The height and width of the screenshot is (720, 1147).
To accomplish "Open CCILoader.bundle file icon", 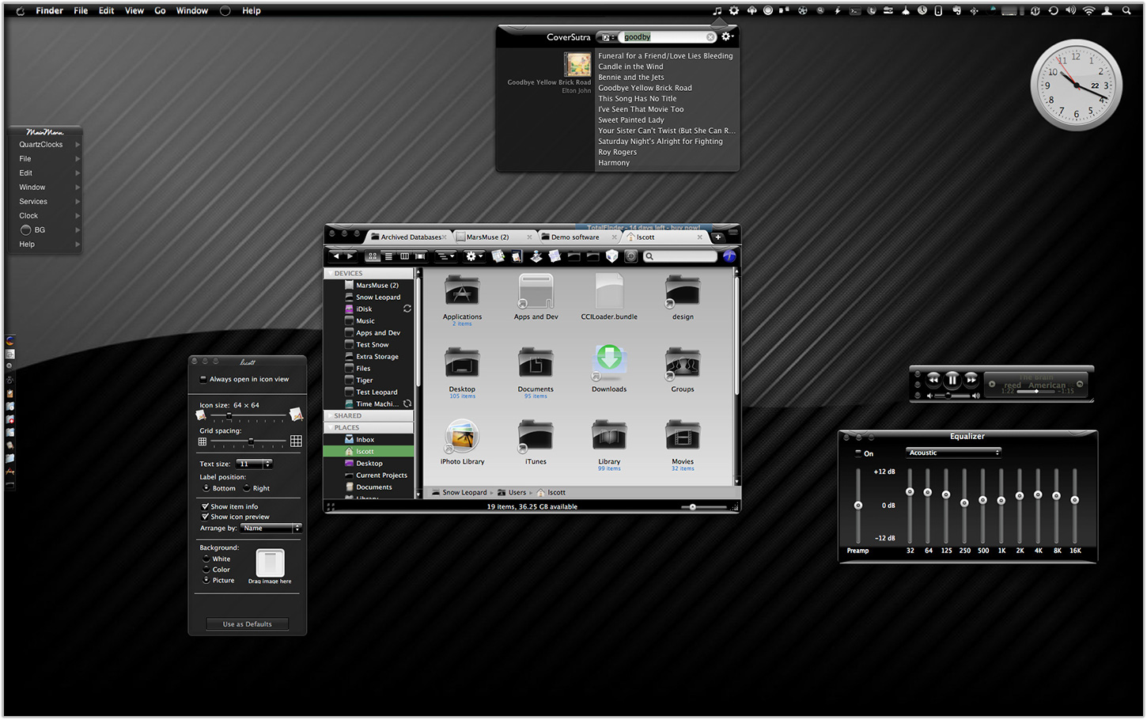I will coord(609,292).
